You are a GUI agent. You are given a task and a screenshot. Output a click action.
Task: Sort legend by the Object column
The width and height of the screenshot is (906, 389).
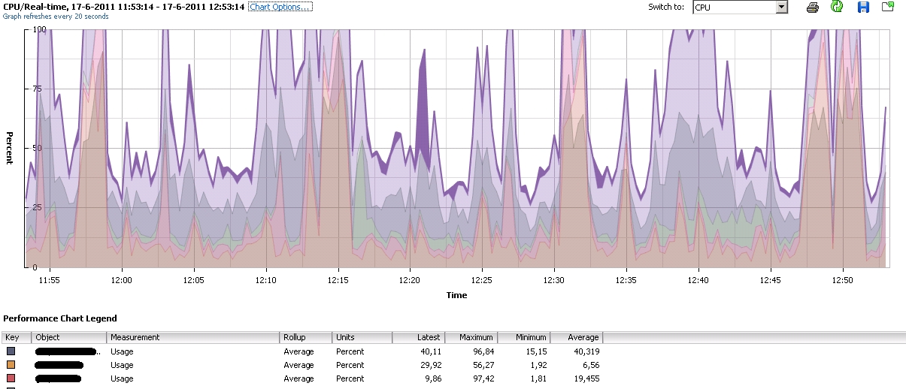[69, 338]
